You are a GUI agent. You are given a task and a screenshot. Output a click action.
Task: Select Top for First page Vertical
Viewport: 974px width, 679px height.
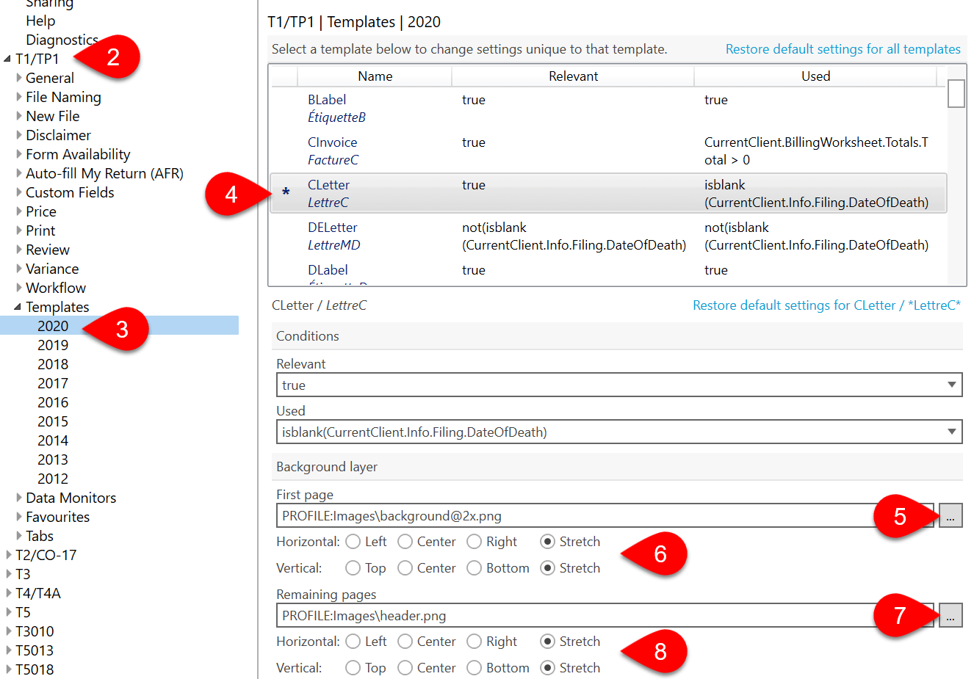(x=353, y=568)
